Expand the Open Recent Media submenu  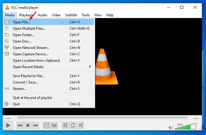point(28,67)
